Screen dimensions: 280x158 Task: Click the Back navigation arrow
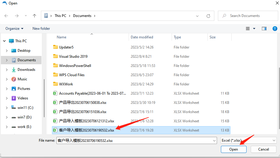[6, 16]
